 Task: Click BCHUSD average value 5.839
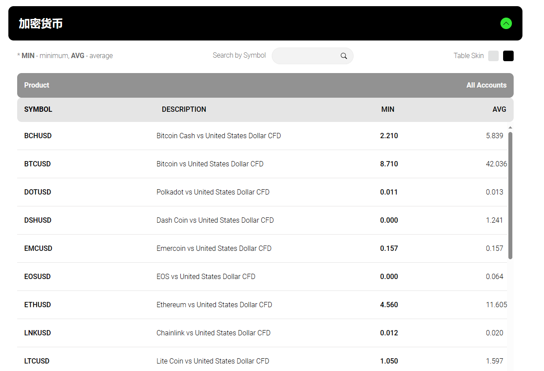(x=495, y=136)
